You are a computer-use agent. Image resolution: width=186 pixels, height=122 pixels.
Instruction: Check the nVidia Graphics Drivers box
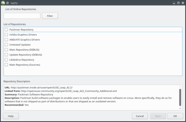point(6,35)
